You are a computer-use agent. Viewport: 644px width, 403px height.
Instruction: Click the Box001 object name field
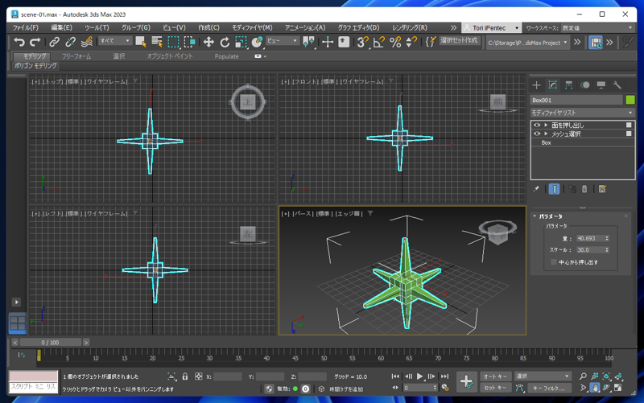tap(576, 100)
